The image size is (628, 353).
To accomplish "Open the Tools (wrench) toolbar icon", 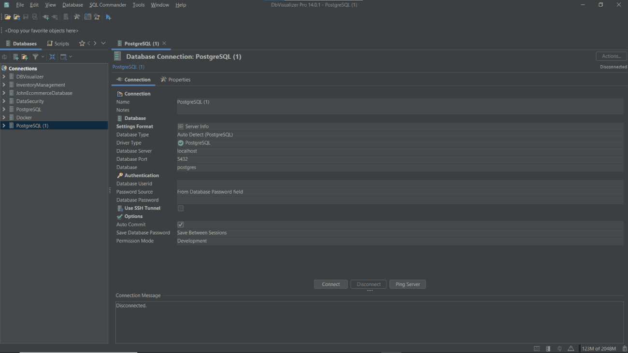I will coord(76,17).
